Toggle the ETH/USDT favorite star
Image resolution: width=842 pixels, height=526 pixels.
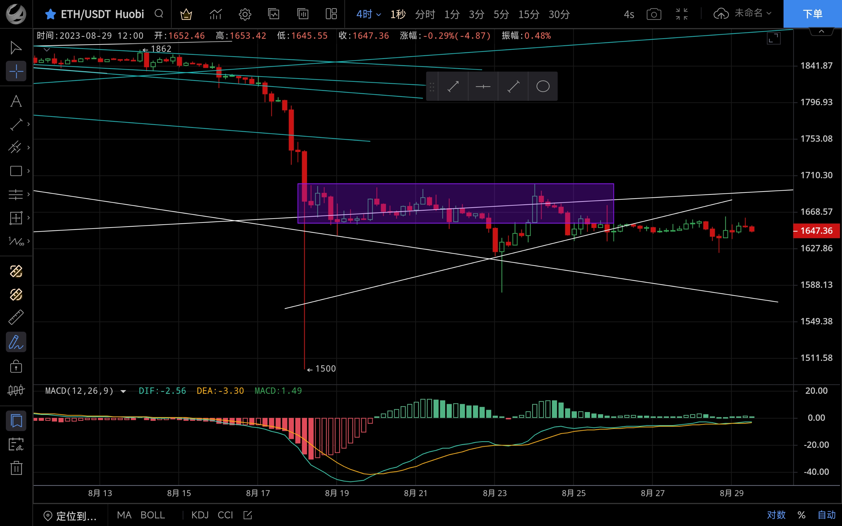[51, 14]
